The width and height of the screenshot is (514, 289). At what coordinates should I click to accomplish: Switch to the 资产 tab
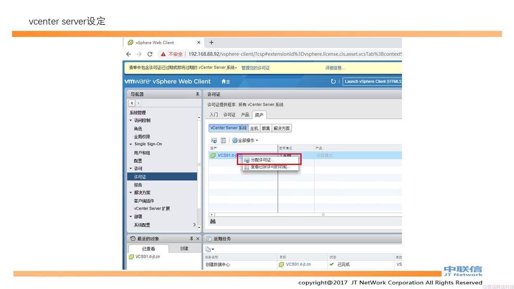(259, 115)
